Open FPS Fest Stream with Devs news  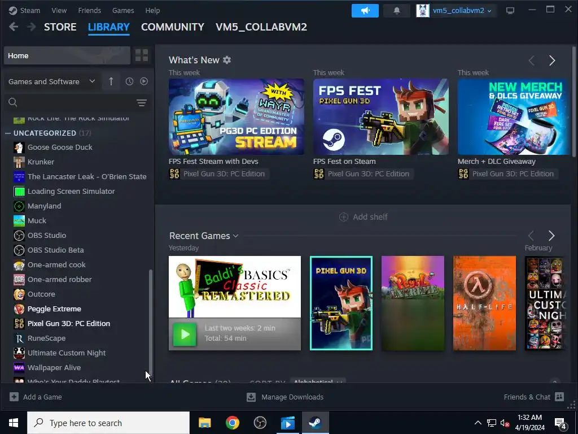coord(237,116)
